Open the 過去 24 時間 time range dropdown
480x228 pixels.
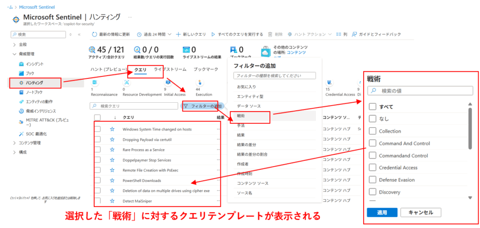point(154,34)
